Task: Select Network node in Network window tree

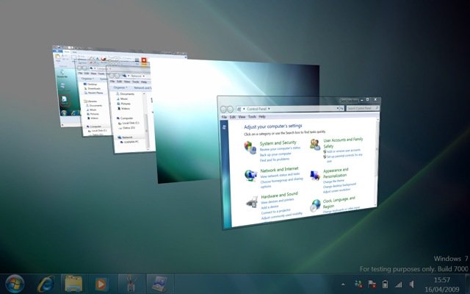Action: tap(126, 137)
